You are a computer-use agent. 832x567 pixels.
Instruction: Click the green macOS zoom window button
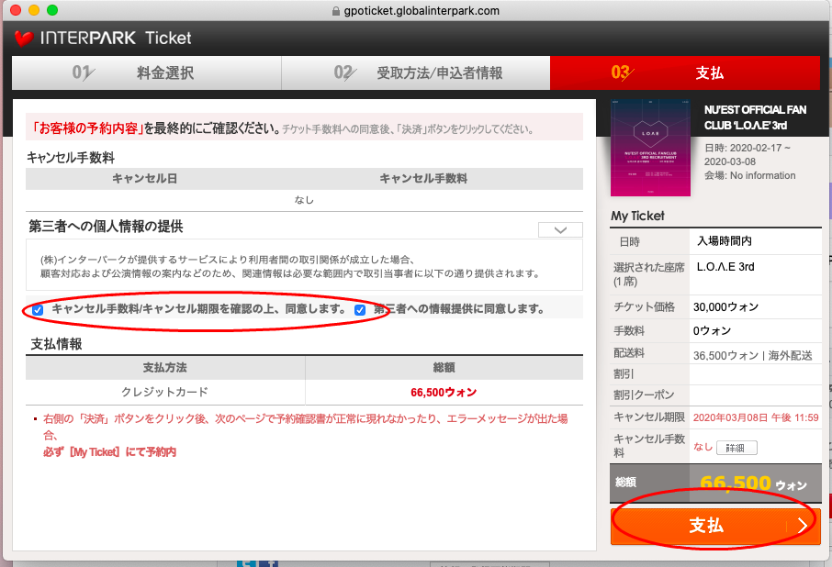[52, 10]
